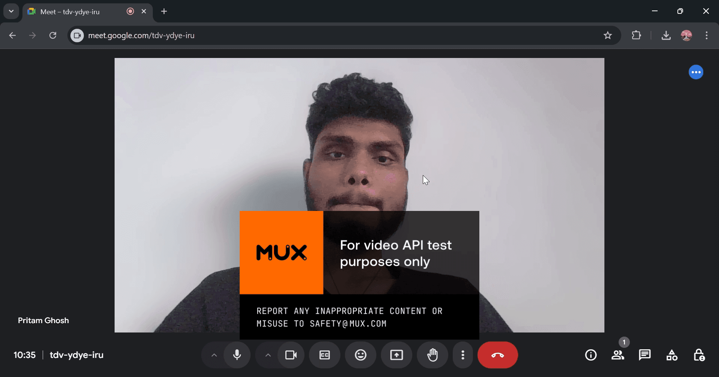Open the Chrome three-dot menu
719x377 pixels.
(x=707, y=36)
